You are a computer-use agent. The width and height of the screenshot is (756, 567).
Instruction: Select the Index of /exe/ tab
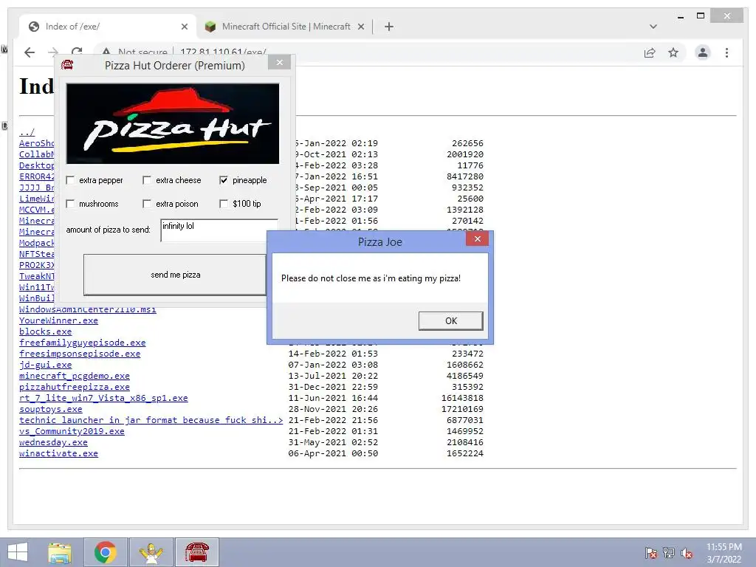108,27
